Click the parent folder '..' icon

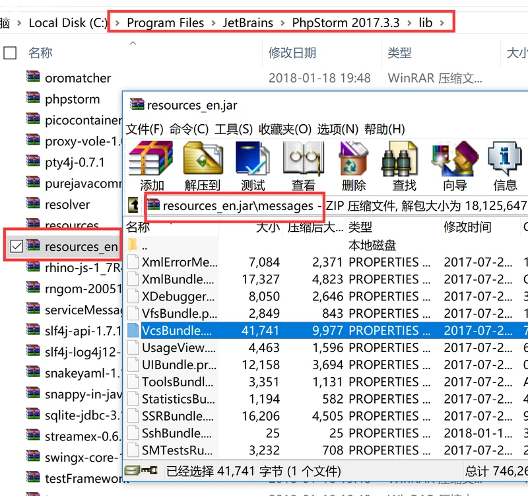click(x=133, y=245)
